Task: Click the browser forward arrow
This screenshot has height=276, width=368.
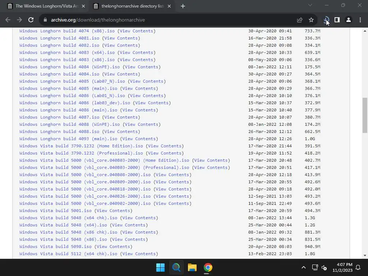Action: (19, 20)
